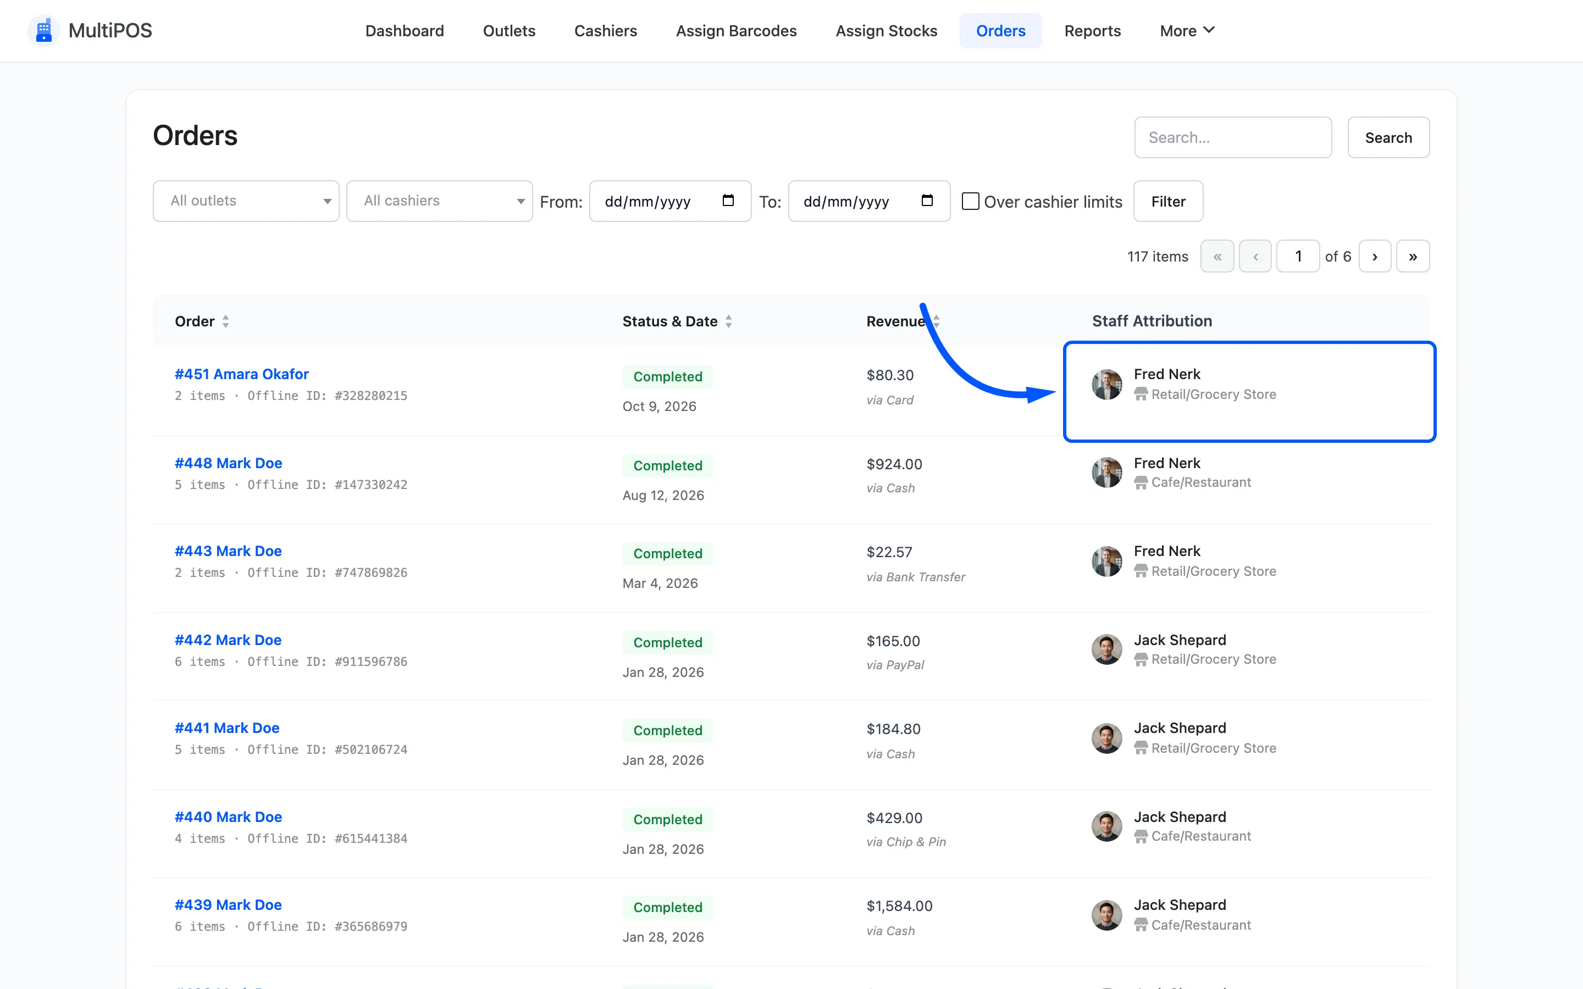Viewport: 1583px width, 989px height.
Task: Focus the Search orders input field
Action: pos(1232,137)
